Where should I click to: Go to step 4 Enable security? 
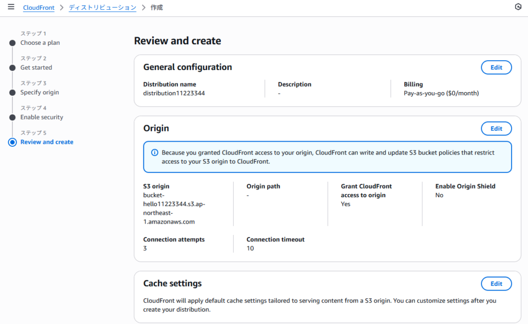42,117
